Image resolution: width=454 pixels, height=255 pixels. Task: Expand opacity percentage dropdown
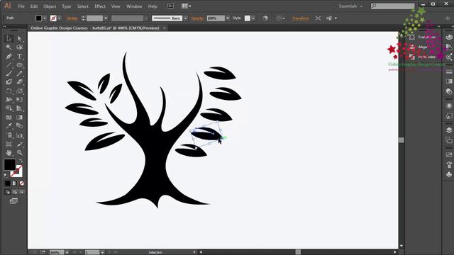pyautogui.click(x=228, y=18)
